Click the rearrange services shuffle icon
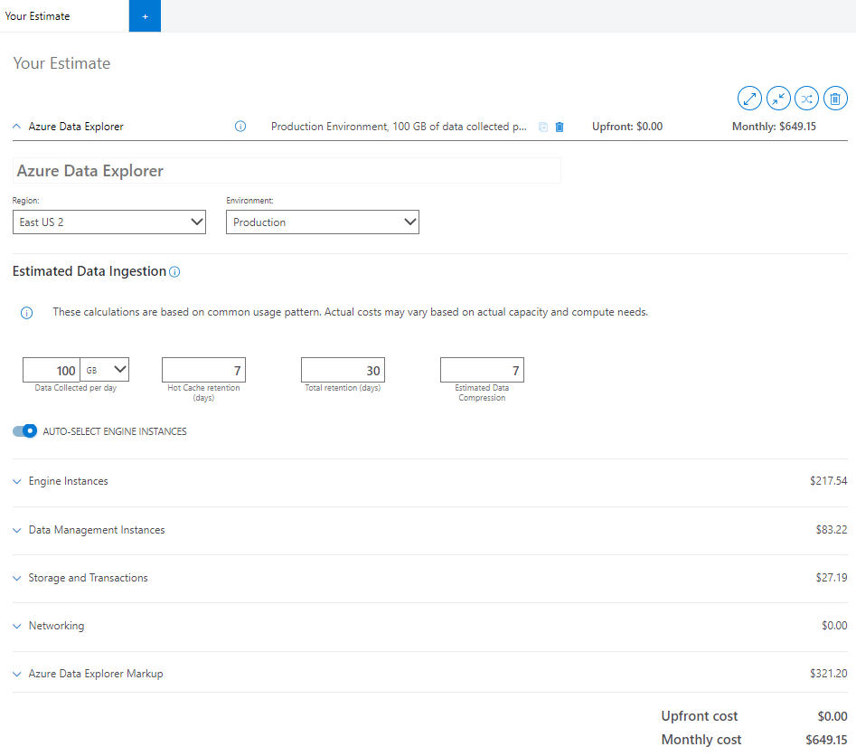The image size is (856, 756). [806, 99]
